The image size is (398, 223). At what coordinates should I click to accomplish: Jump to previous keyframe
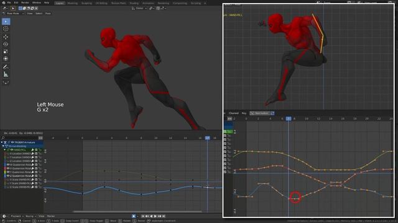(147, 216)
